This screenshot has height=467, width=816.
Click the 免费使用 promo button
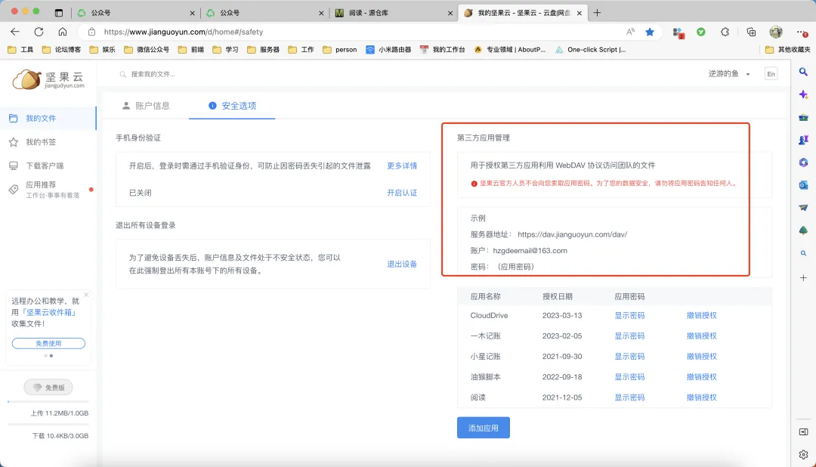(x=48, y=343)
